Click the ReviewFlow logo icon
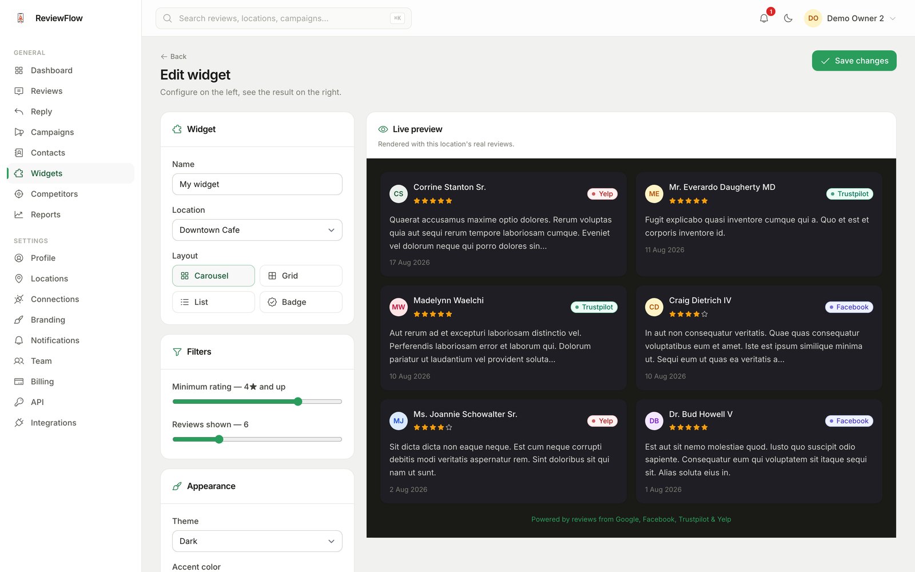The image size is (915, 572). [x=21, y=18]
